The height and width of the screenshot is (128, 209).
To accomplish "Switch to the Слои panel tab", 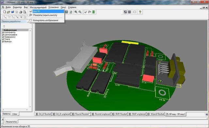I will (15, 114).
